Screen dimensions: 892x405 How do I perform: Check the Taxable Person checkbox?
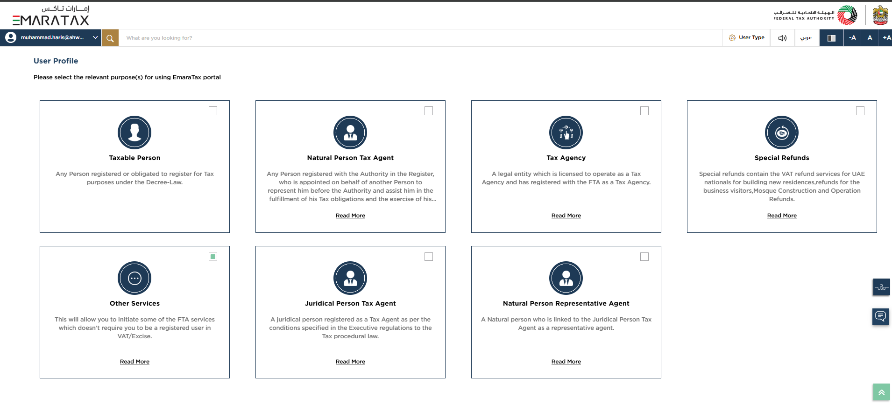pos(213,111)
